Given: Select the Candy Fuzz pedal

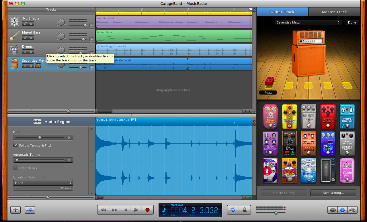Looking at the screenshot, I should [347, 170].
